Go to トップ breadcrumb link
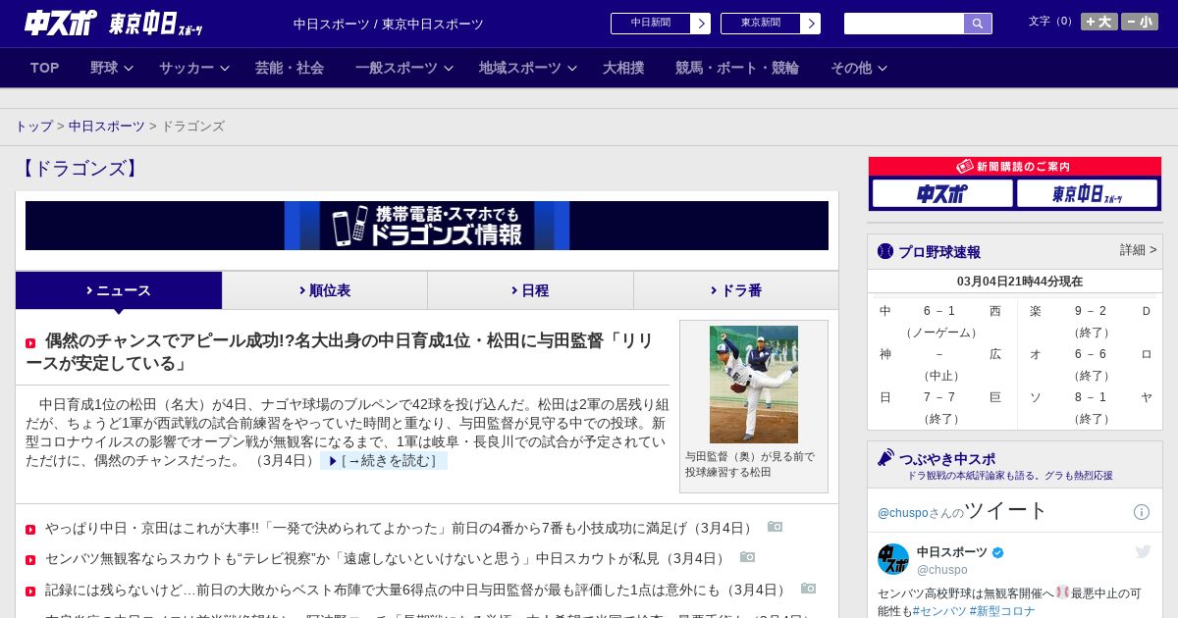Screen dimensions: 1178x618 tap(33, 127)
